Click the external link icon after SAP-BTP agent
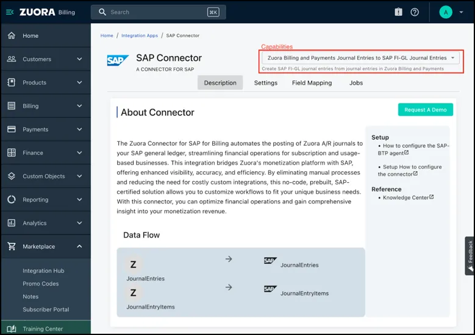The width and height of the screenshot is (475, 335). point(407,152)
